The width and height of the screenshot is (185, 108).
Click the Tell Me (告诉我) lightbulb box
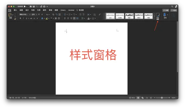pos(80,10)
